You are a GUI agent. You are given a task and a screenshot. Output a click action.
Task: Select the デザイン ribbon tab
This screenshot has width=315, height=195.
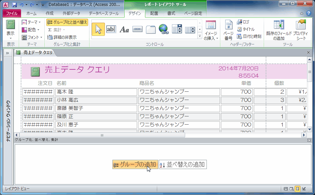click(x=134, y=13)
